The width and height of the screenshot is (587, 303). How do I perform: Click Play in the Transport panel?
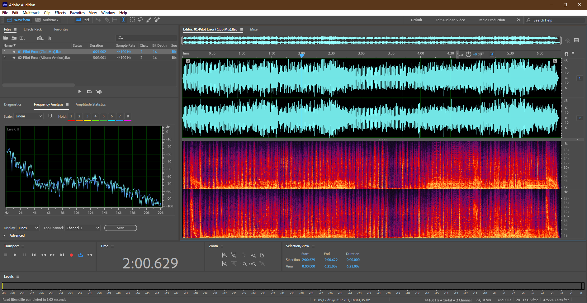click(15, 255)
